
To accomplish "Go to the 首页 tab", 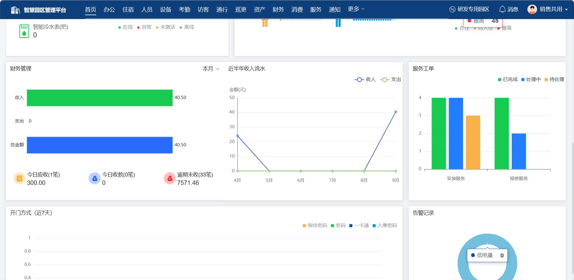I will point(90,10).
